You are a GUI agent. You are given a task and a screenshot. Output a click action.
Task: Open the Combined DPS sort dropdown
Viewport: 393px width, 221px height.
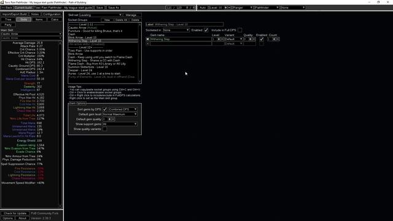(x=123, y=109)
